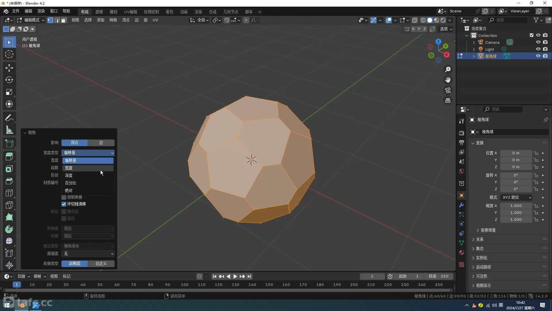This screenshot has width=552, height=311.
Task: Open the 文件 menu
Action: click(16, 11)
